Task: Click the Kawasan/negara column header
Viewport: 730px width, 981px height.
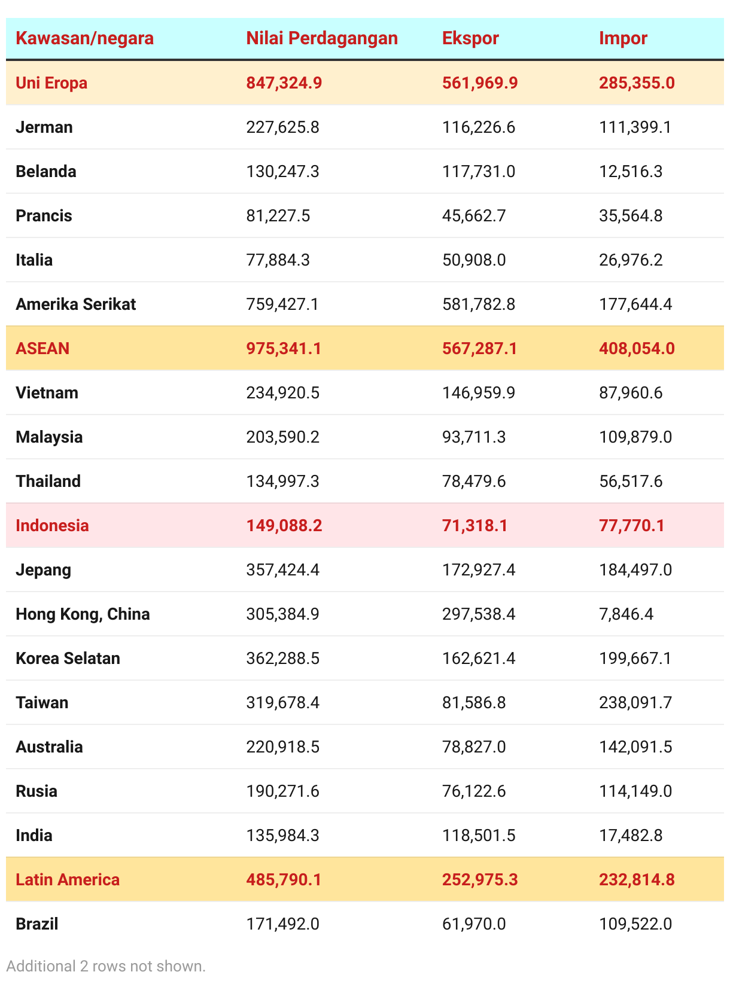Action: [x=84, y=38]
